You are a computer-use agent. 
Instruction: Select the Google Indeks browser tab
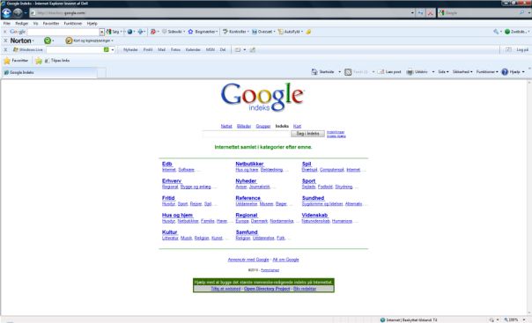pos(50,72)
